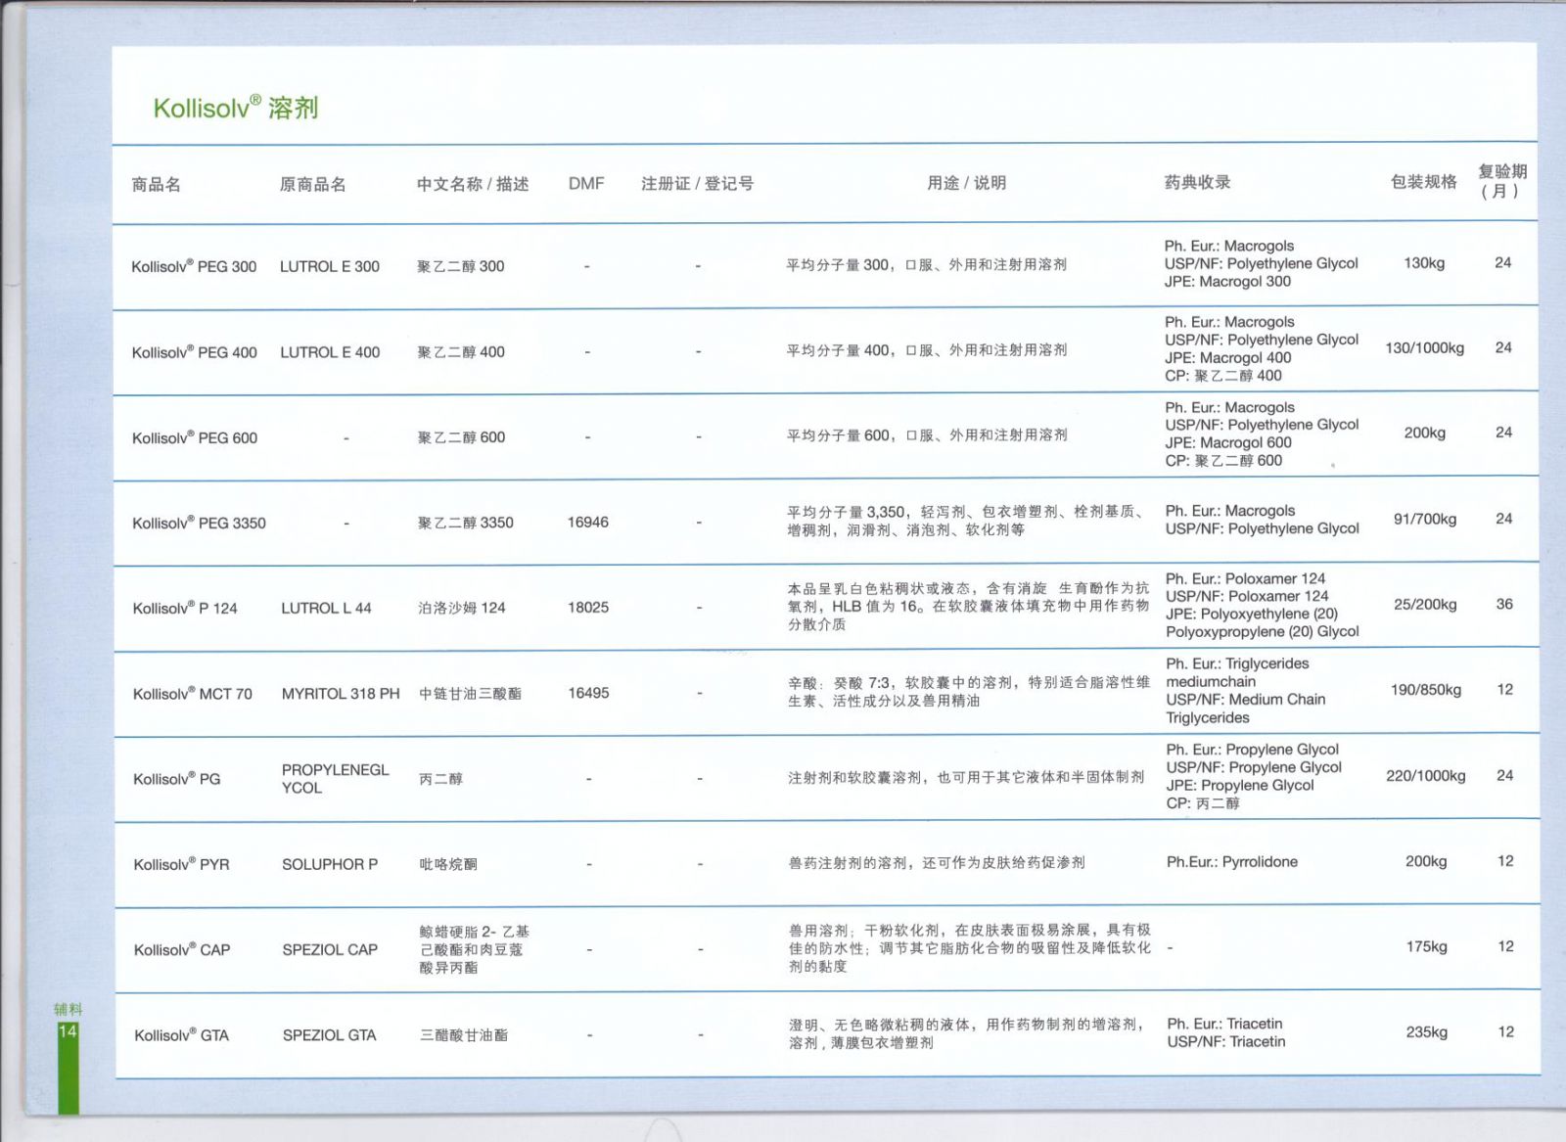Select the Kollisolv P 124 product name
Screen dimensions: 1566x1142
click(x=185, y=608)
